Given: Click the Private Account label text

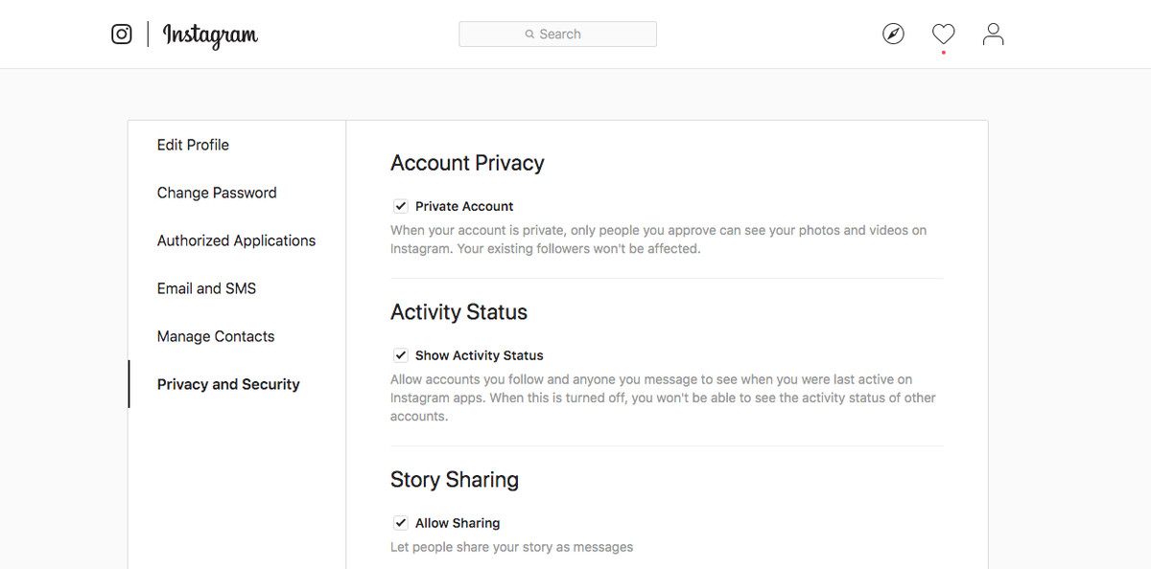Looking at the screenshot, I should click(x=464, y=206).
